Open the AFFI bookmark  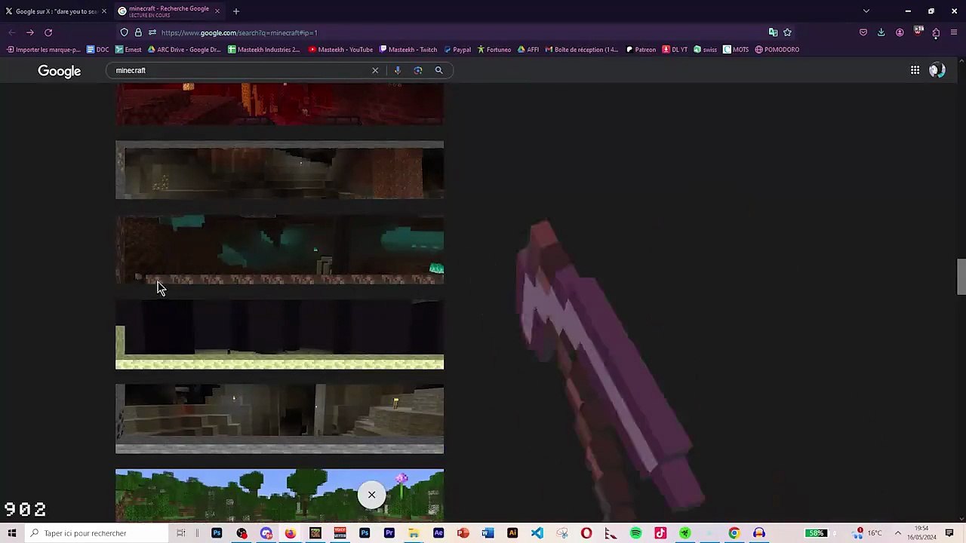tap(528, 50)
